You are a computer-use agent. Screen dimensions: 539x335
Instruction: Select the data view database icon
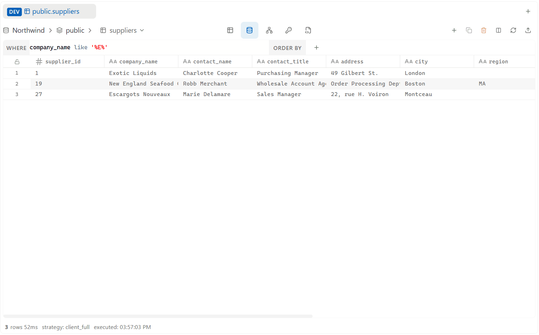pyautogui.click(x=250, y=30)
